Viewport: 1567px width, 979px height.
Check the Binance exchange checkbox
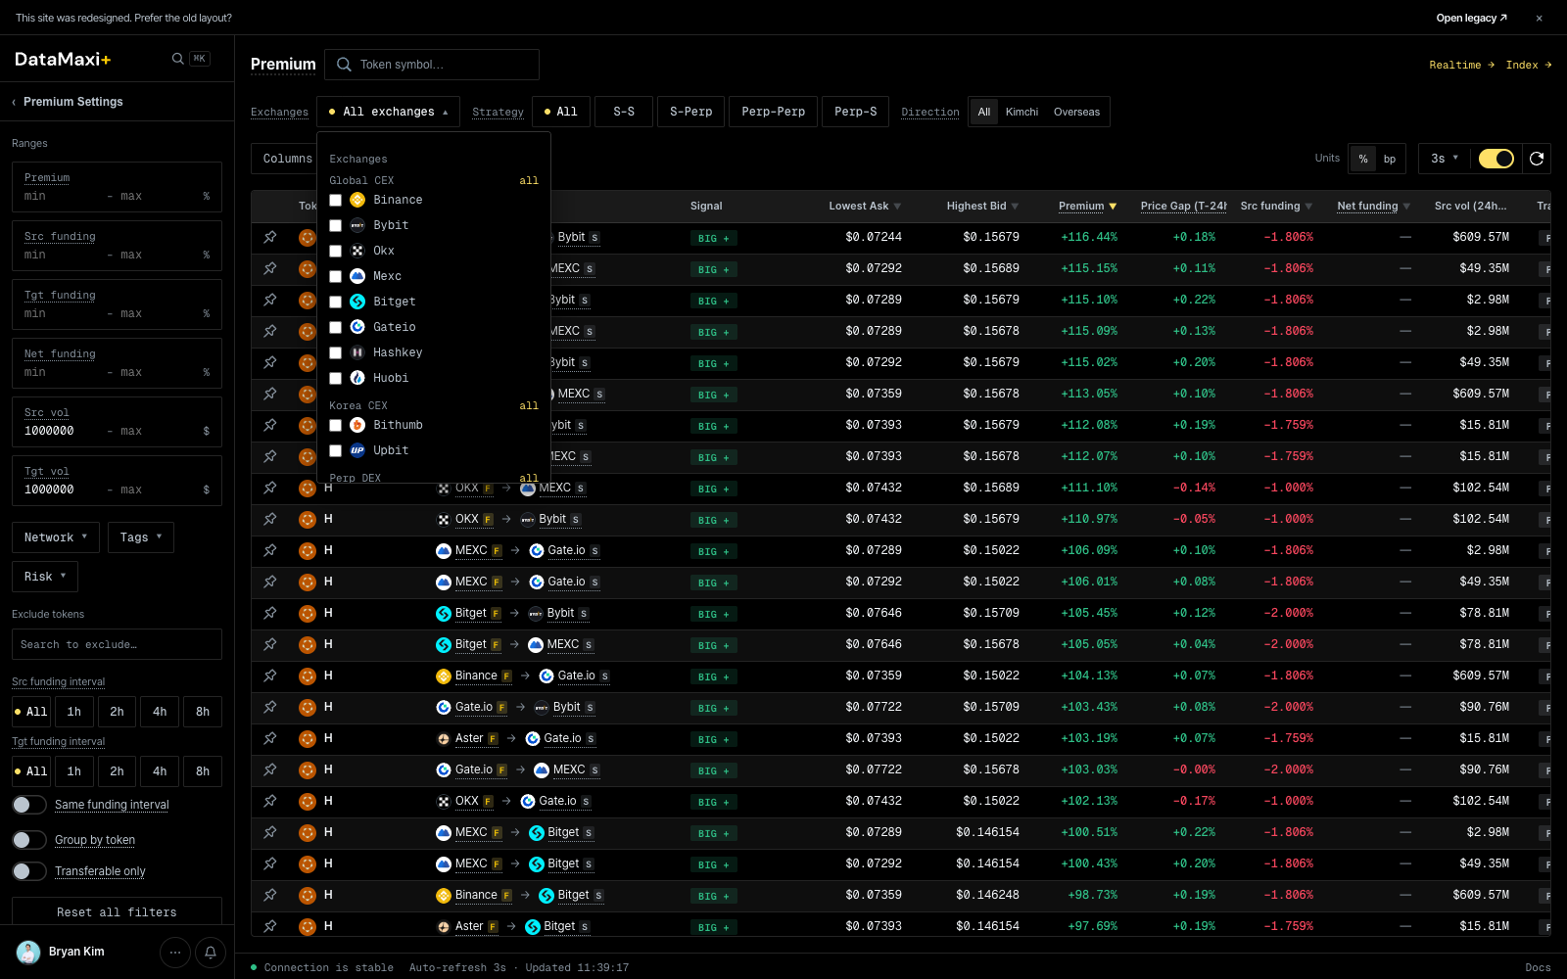point(335,200)
